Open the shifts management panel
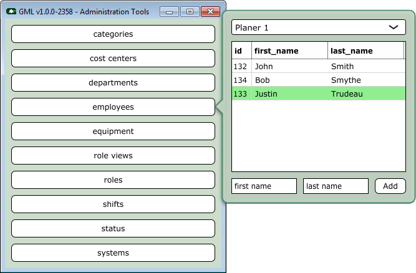 click(x=113, y=204)
